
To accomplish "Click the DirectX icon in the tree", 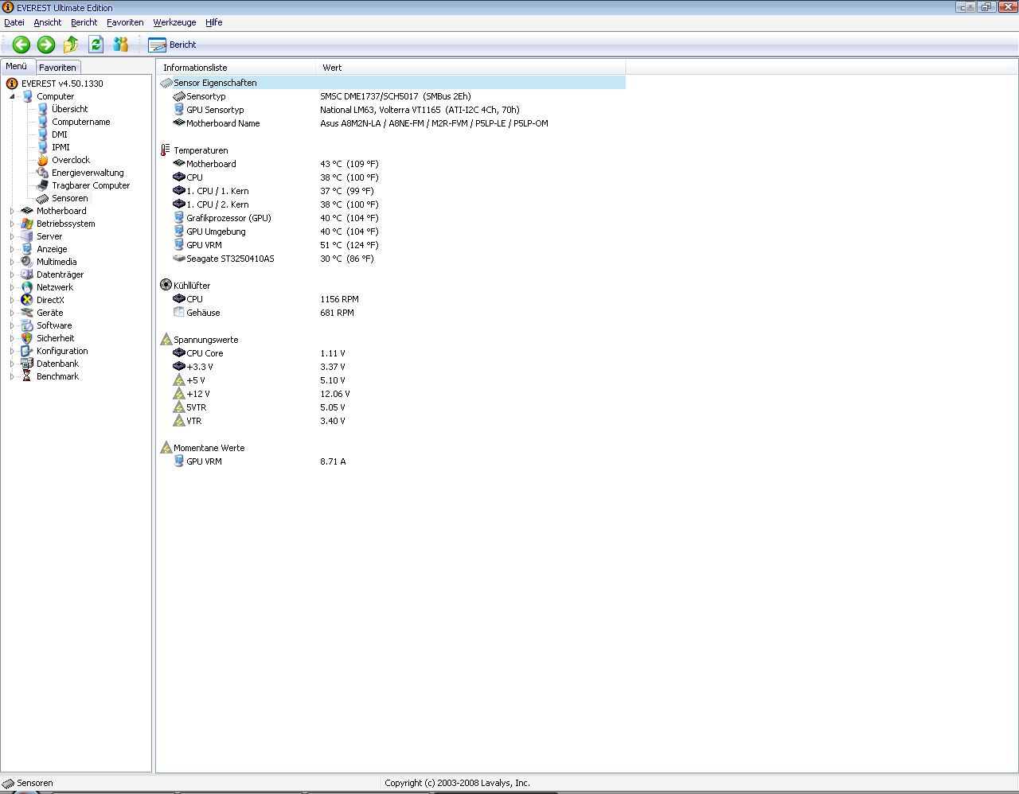I will pos(28,300).
